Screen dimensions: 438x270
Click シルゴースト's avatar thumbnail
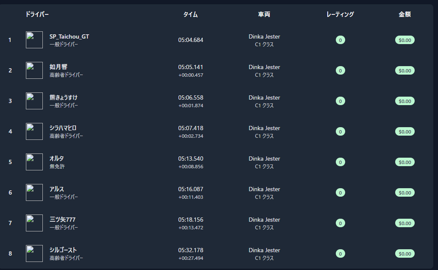click(x=34, y=253)
